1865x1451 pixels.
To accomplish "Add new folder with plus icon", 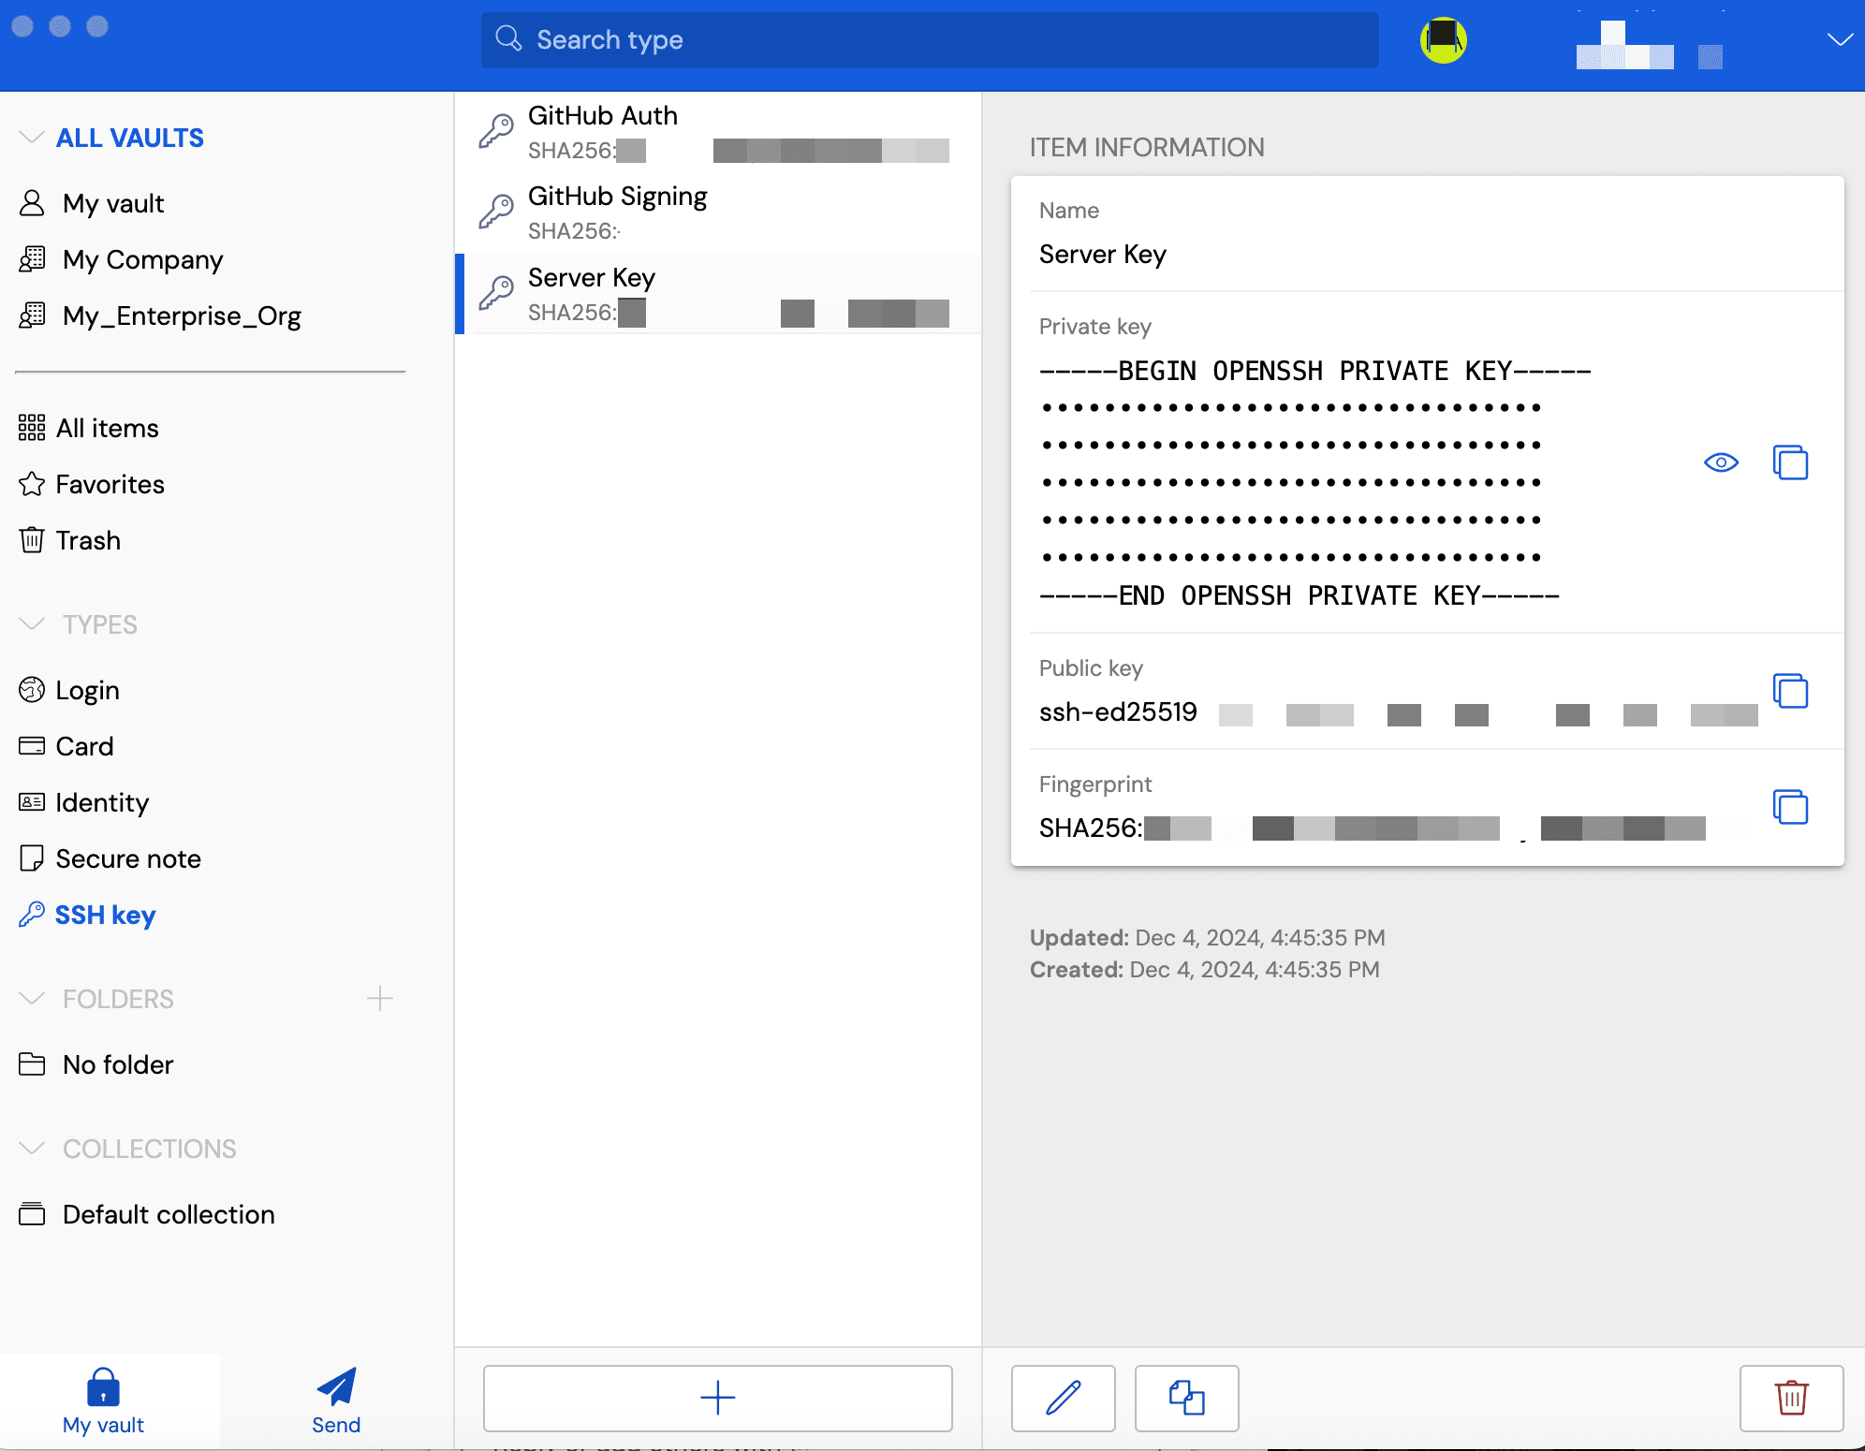I will coord(379,999).
